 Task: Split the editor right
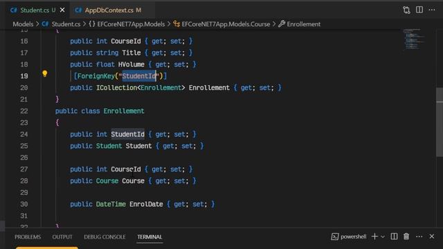tap(419, 10)
